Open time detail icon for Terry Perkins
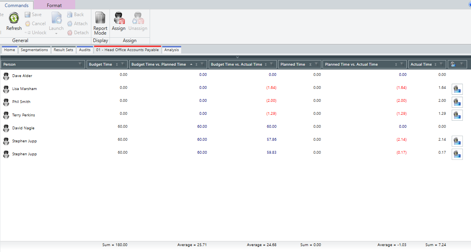The image size is (471, 252). [x=457, y=115]
